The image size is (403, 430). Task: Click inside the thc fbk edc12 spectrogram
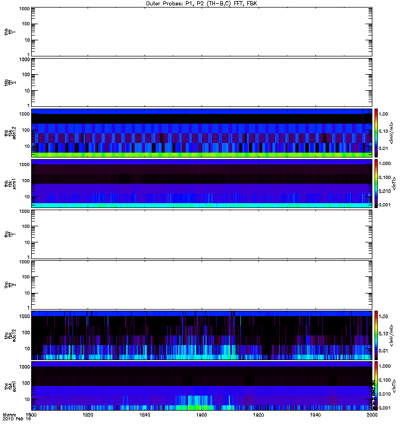click(201, 335)
